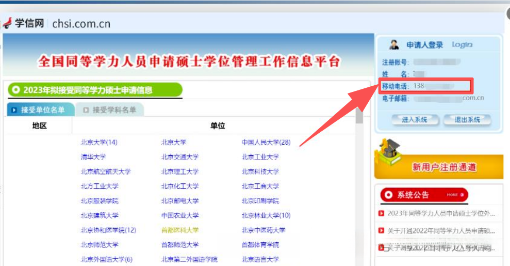The image size is (510, 266).
Task: Open the 首都体育学院 link
Action: (x=260, y=245)
